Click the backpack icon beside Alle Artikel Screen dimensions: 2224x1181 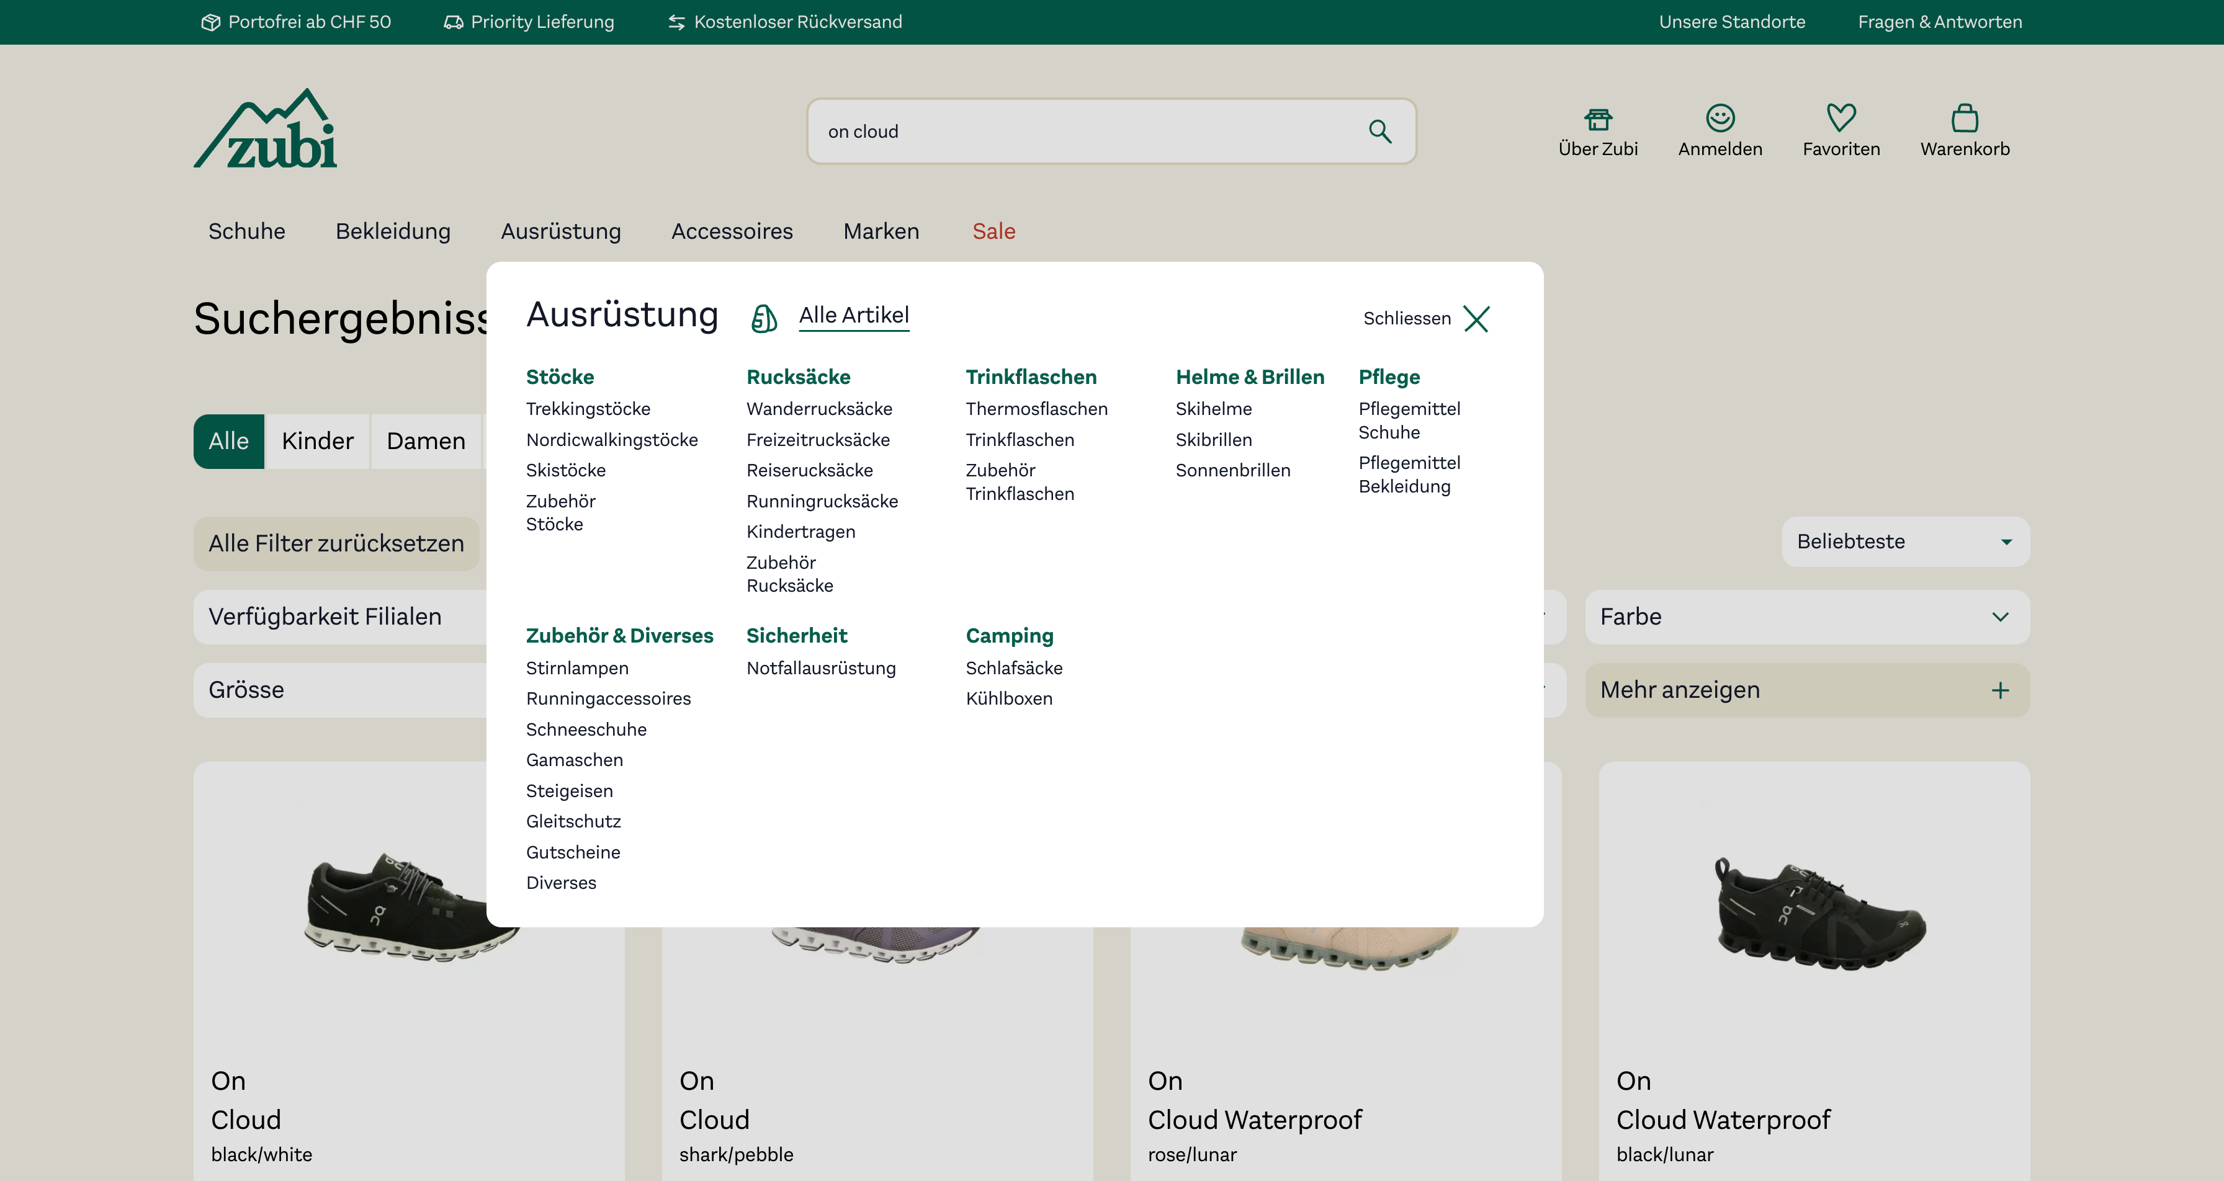[x=763, y=318]
